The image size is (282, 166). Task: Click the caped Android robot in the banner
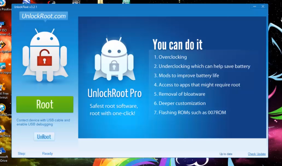pos(114,60)
